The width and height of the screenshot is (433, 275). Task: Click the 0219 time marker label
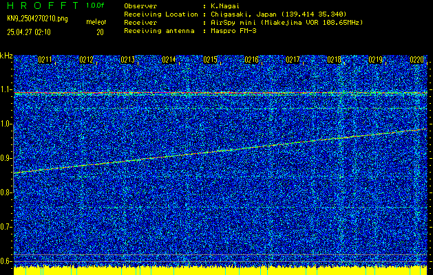point(376,60)
